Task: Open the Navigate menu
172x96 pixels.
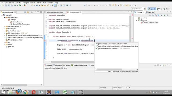Action: click(26, 3)
